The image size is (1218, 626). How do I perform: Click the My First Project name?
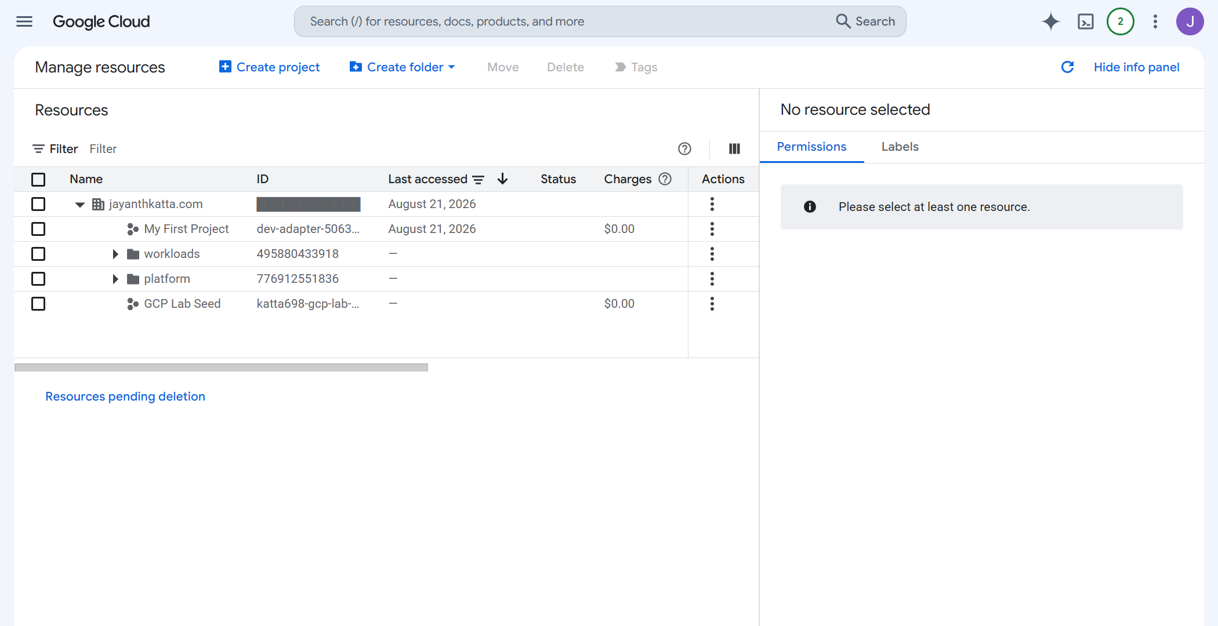pos(186,229)
